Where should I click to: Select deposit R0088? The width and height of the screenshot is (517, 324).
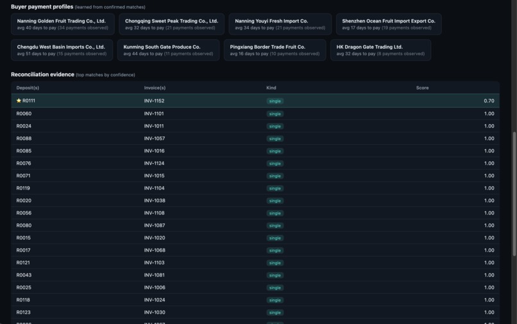pyautogui.click(x=24, y=138)
